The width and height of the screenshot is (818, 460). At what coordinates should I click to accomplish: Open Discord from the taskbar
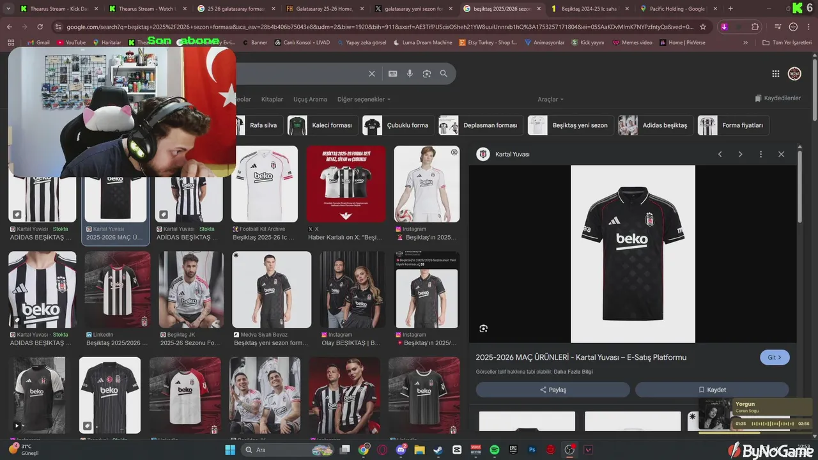tap(401, 450)
